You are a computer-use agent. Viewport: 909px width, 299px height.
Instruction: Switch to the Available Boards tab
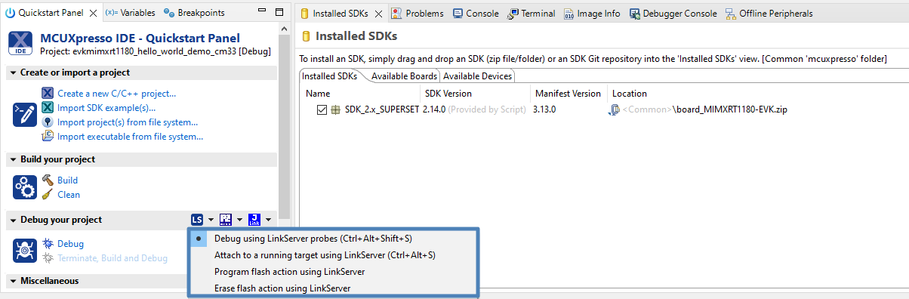click(404, 76)
